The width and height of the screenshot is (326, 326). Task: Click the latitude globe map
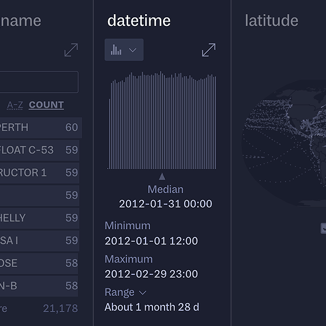point(284,143)
